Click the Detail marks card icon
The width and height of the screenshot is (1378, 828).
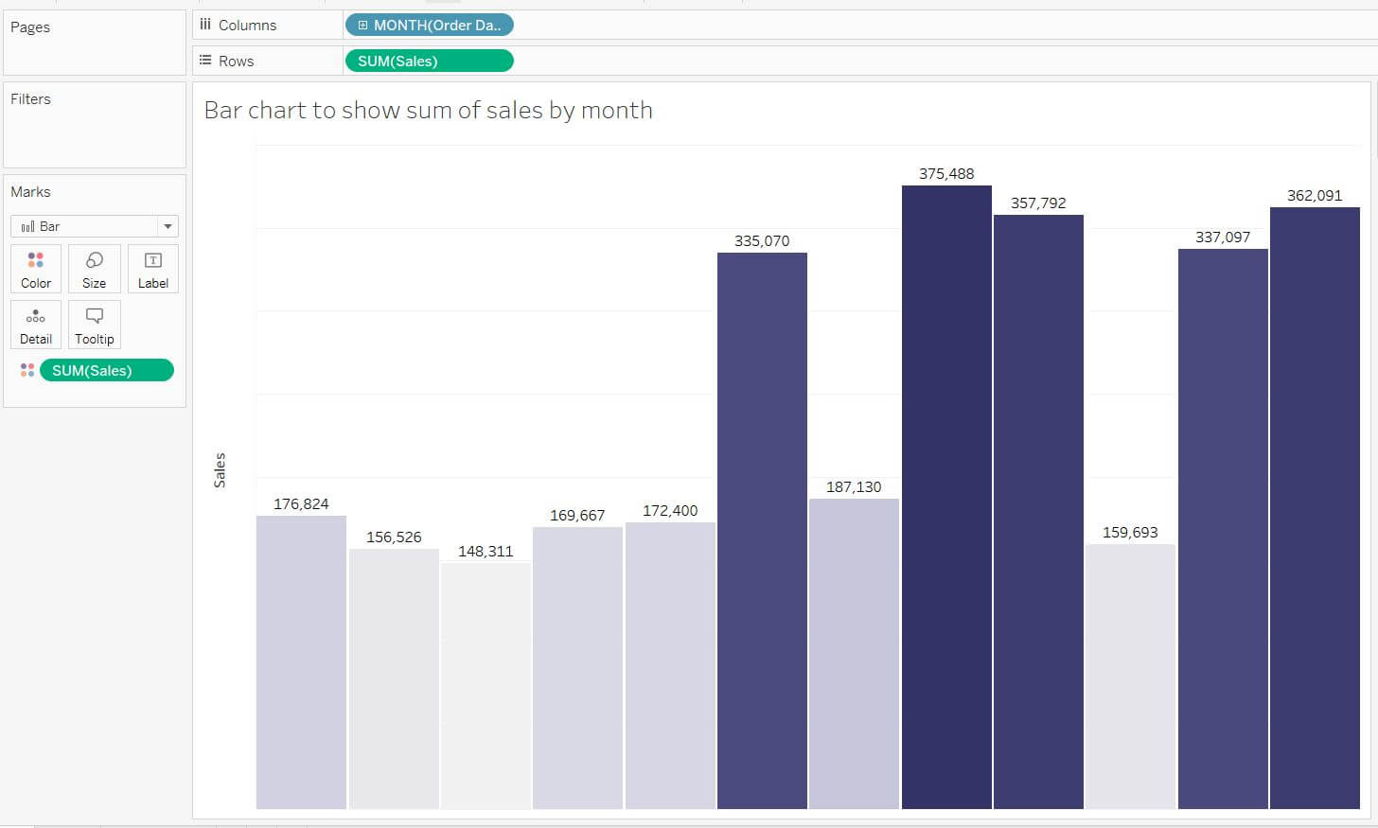click(x=36, y=317)
